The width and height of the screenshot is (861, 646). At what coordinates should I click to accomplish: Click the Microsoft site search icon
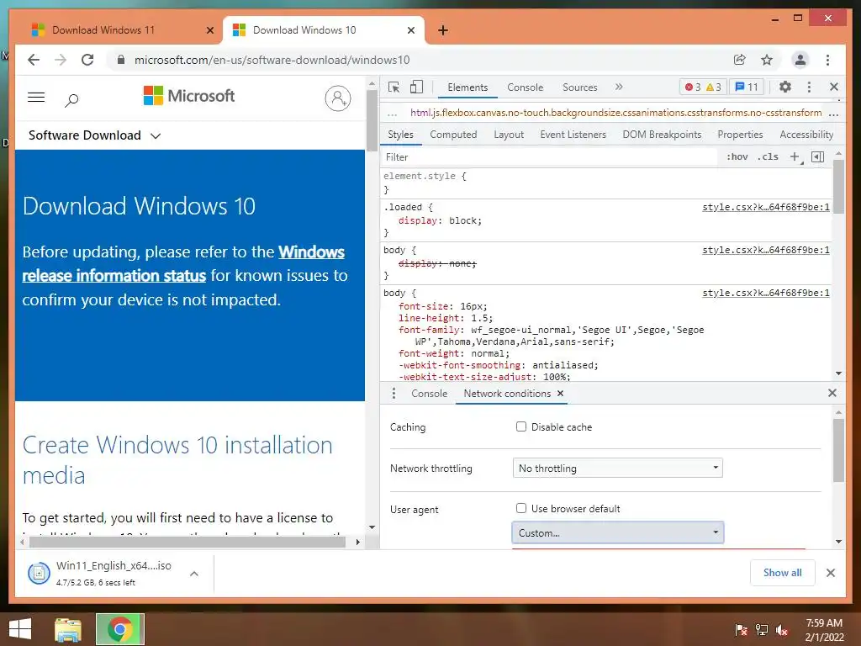pos(71,100)
